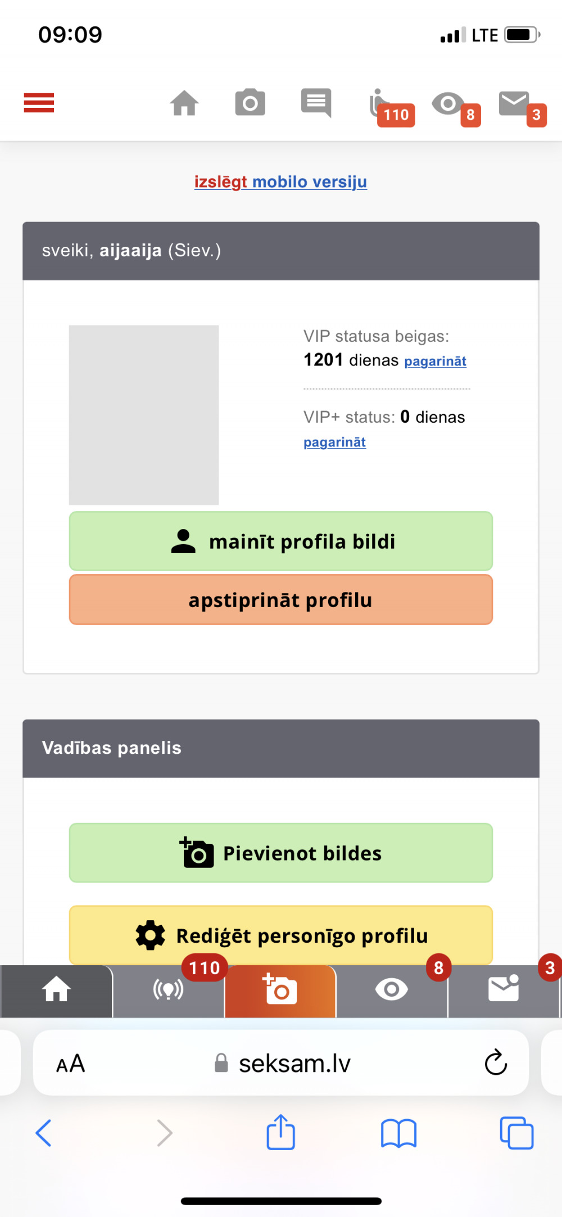The width and height of the screenshot is (562, 1217).
Task: Open the bottom bar mail tab
Action: (x=504, y=991)
